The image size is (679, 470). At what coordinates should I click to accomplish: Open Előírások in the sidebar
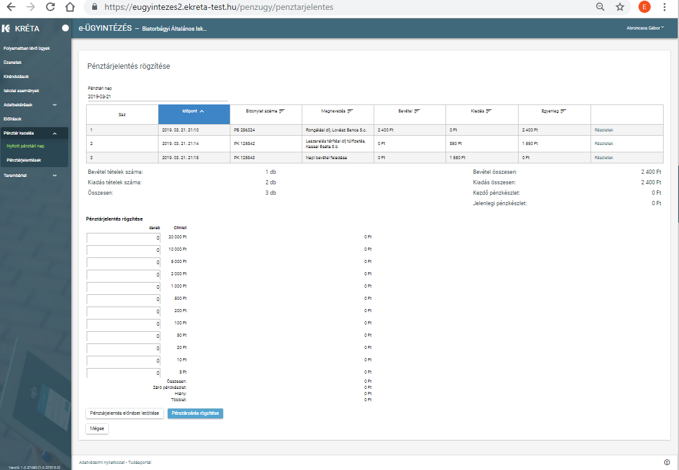coord(12,119)
